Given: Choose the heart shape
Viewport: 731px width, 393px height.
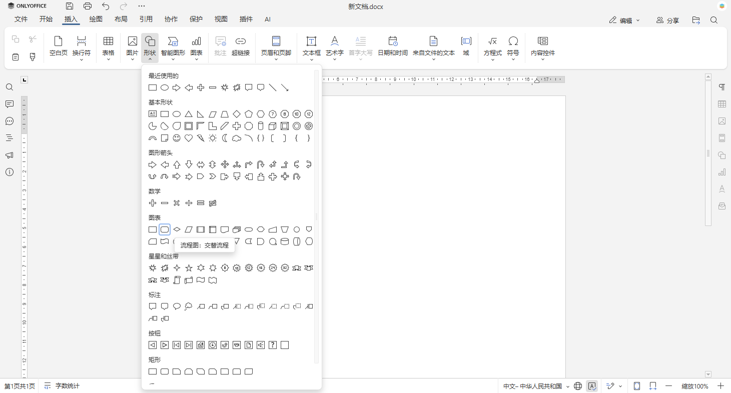Looking at the screenshot, I should tap(189, 138).
